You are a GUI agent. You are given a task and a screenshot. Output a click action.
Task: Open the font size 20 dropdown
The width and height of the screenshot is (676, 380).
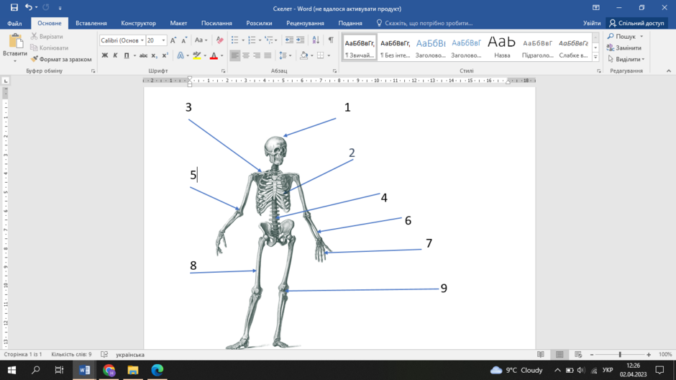pyautogui.click(x=163, y=40)
